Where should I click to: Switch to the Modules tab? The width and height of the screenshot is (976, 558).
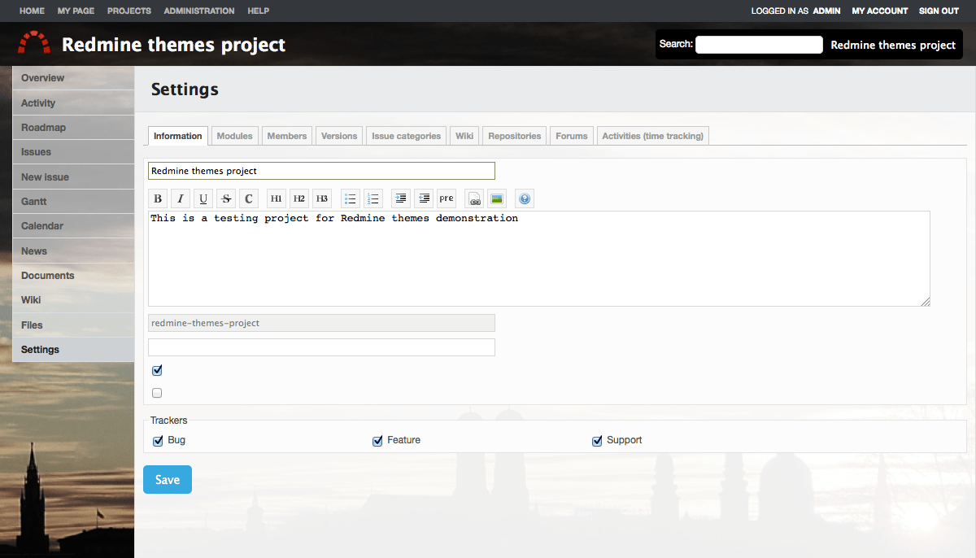pyautogui.click(x=234, y=136)
